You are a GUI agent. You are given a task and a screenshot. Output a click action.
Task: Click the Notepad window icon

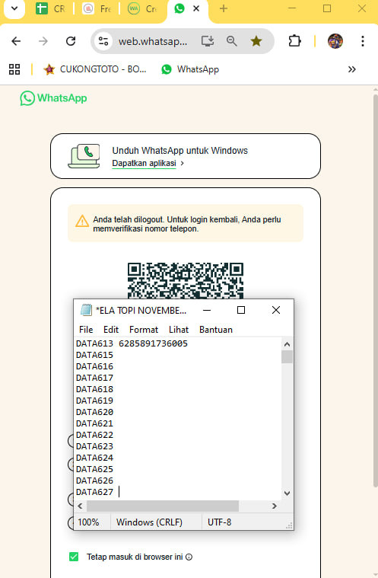point(86,310)
